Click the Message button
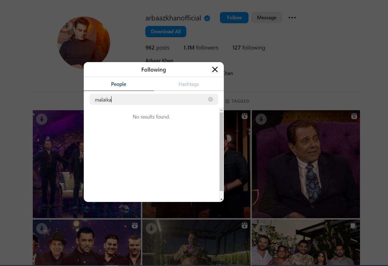This screenshot has height=266, width=388. 267,18
